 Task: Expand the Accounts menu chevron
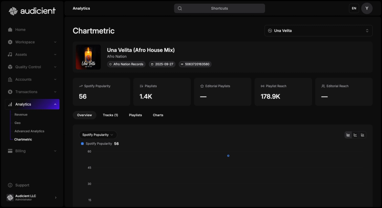[x=55, y=80]
